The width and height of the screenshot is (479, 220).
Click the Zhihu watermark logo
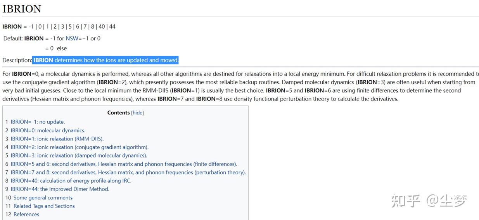429,201
